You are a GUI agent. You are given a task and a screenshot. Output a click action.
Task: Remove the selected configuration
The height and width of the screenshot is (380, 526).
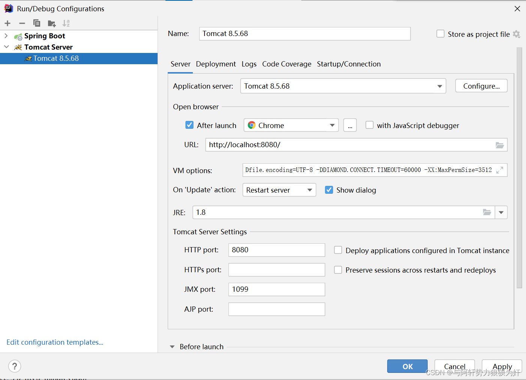[x=22, y=23]
